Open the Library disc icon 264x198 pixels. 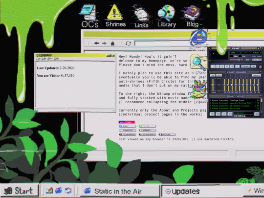(167, 16)
